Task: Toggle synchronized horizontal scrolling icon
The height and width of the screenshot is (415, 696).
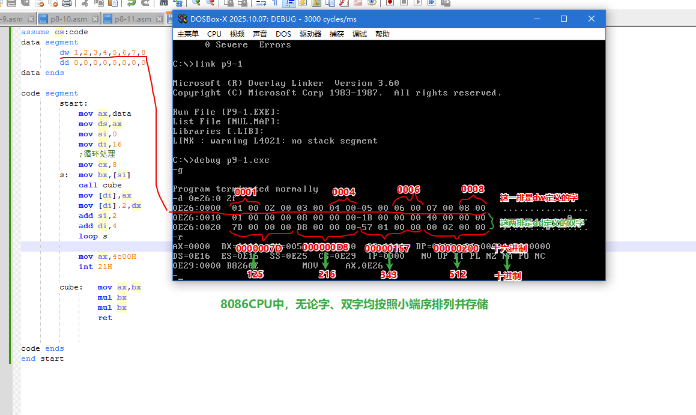Action: [x=243, y=2]
